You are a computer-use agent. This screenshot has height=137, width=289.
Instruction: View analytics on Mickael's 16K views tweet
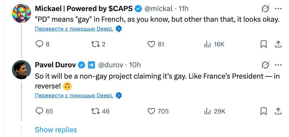pyautogui.click(x=207, y=44)
